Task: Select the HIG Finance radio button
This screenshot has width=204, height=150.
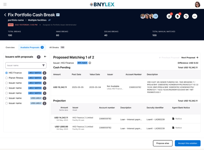Action: pos(7,73)
